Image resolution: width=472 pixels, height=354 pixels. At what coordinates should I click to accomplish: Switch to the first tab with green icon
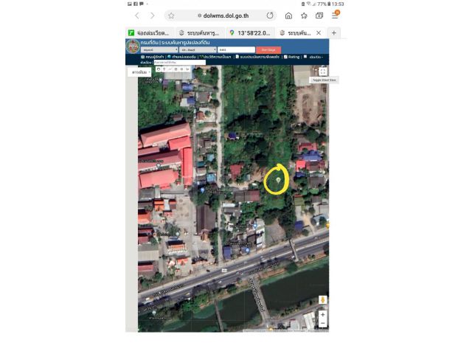pyautogui.click(x=149, y=32)
